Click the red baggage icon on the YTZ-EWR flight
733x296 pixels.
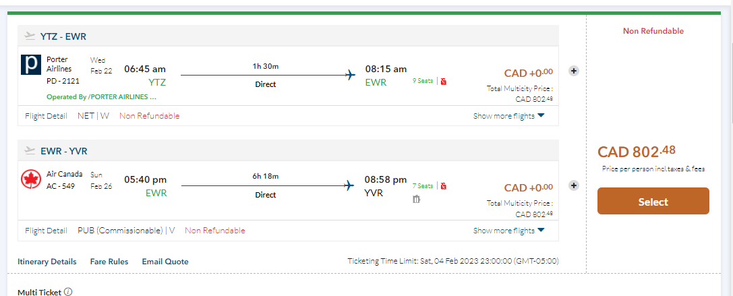pyautogui.click(x=444, y=82)
